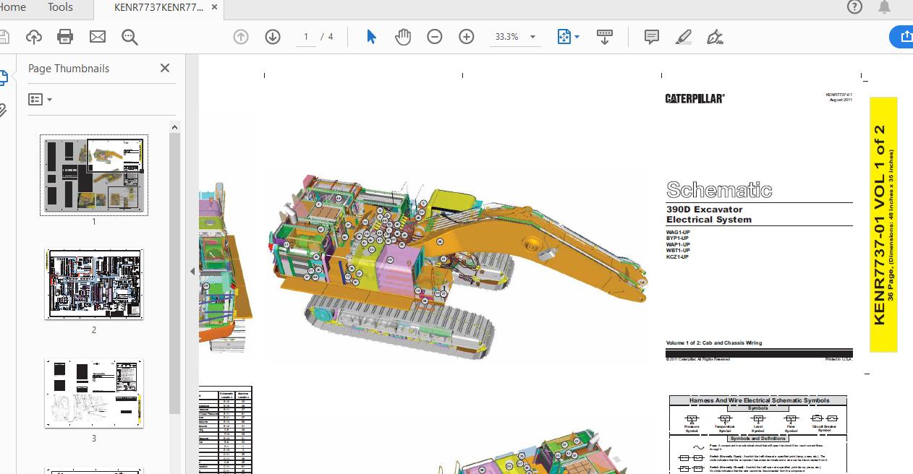Click 'Harness And Wire Electrical Schematic Symbols' heading
The image size is (913, 474).
(758, 400)
